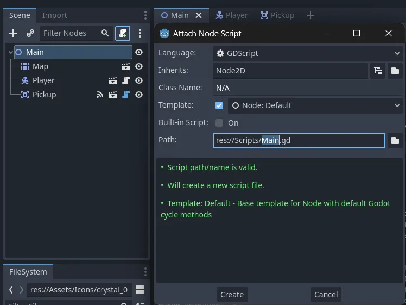406x305 pixels.
Task: Click the Class Name N/A field
Action: point(307,88)
